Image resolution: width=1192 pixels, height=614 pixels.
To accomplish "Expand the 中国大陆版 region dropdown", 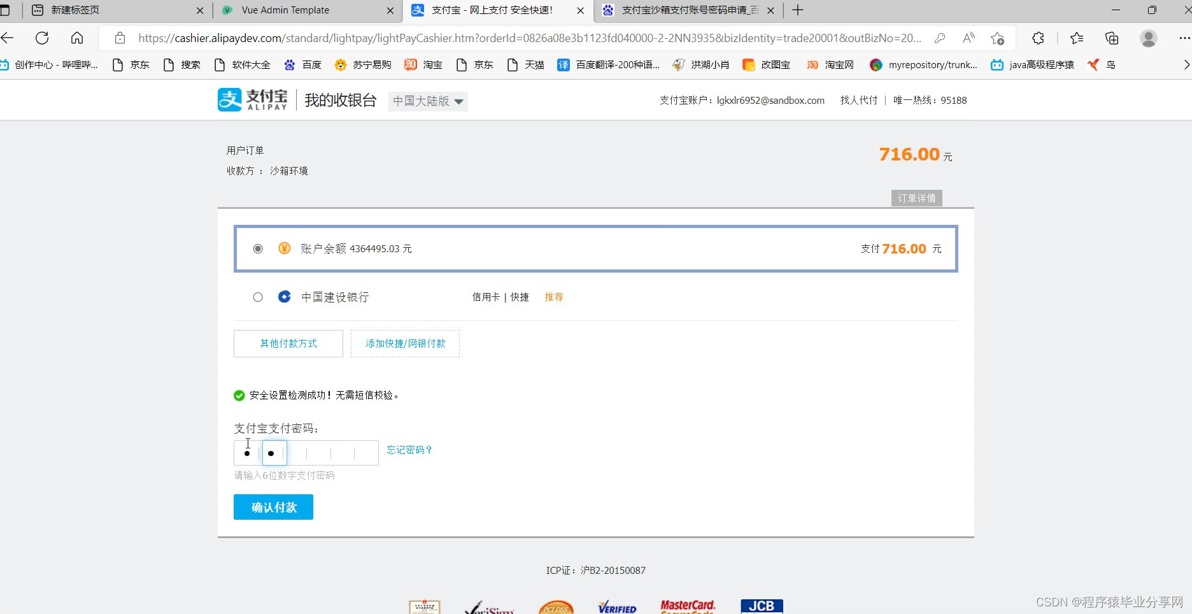I will click(428, 101).
